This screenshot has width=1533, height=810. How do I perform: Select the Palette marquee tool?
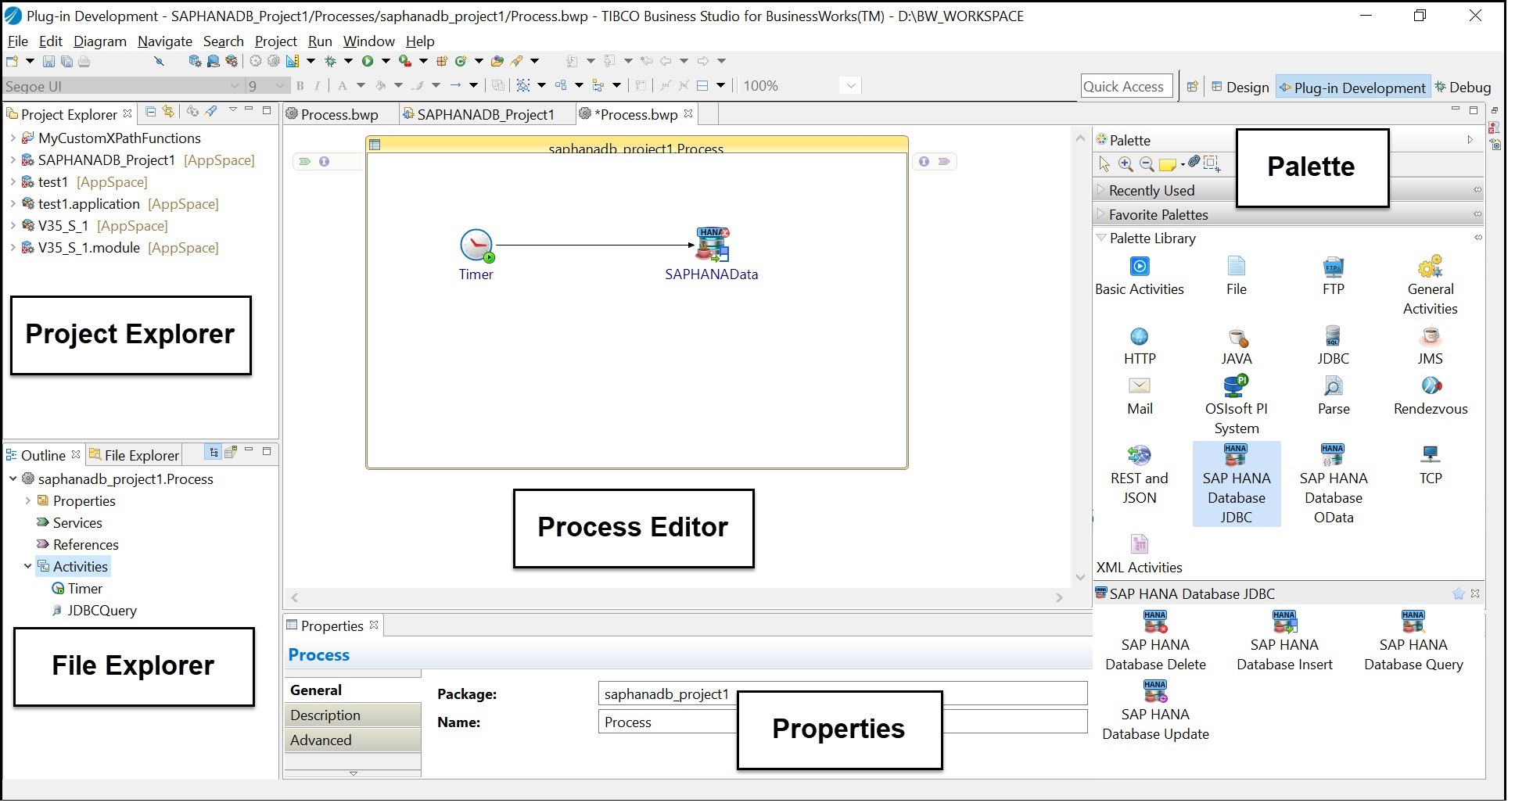pyautogui.click(x=1212, y=163)
